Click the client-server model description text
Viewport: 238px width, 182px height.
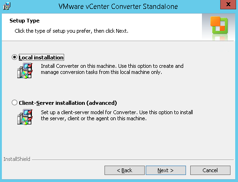point(117,116)
